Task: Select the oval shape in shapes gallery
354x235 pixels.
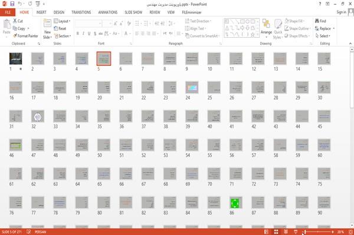Action: point(248,22)
